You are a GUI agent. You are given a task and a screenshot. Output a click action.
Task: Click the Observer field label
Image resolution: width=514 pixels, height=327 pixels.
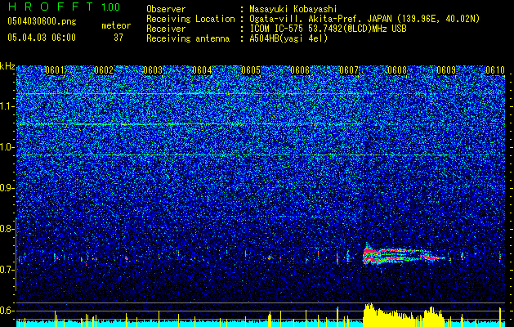(x=166, y=9)
